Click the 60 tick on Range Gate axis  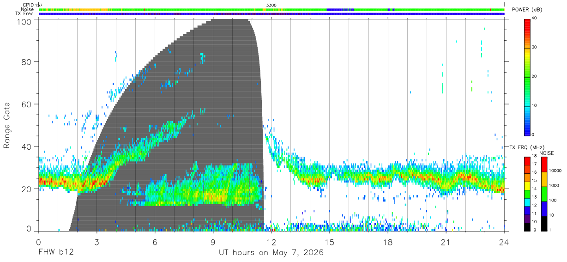27,104
